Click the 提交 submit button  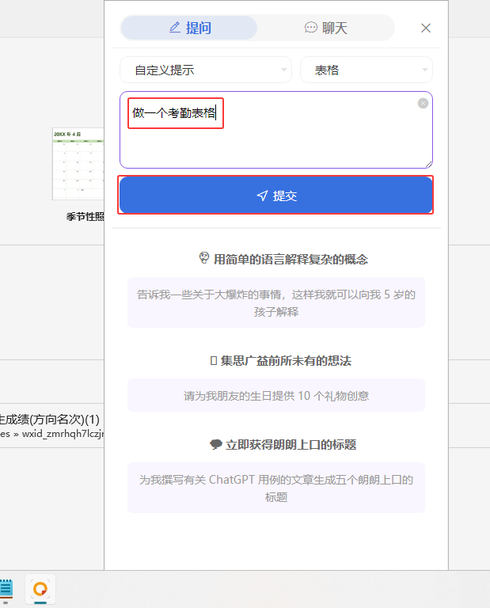[276, 195]
